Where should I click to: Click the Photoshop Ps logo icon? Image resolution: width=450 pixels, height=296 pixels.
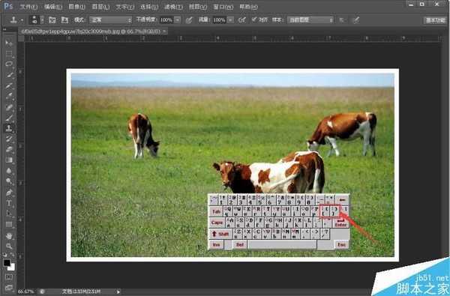click(x=8, y=6)
